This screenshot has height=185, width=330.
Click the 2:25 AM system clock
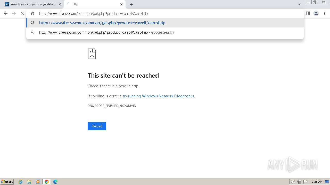[x=317, y=182]
